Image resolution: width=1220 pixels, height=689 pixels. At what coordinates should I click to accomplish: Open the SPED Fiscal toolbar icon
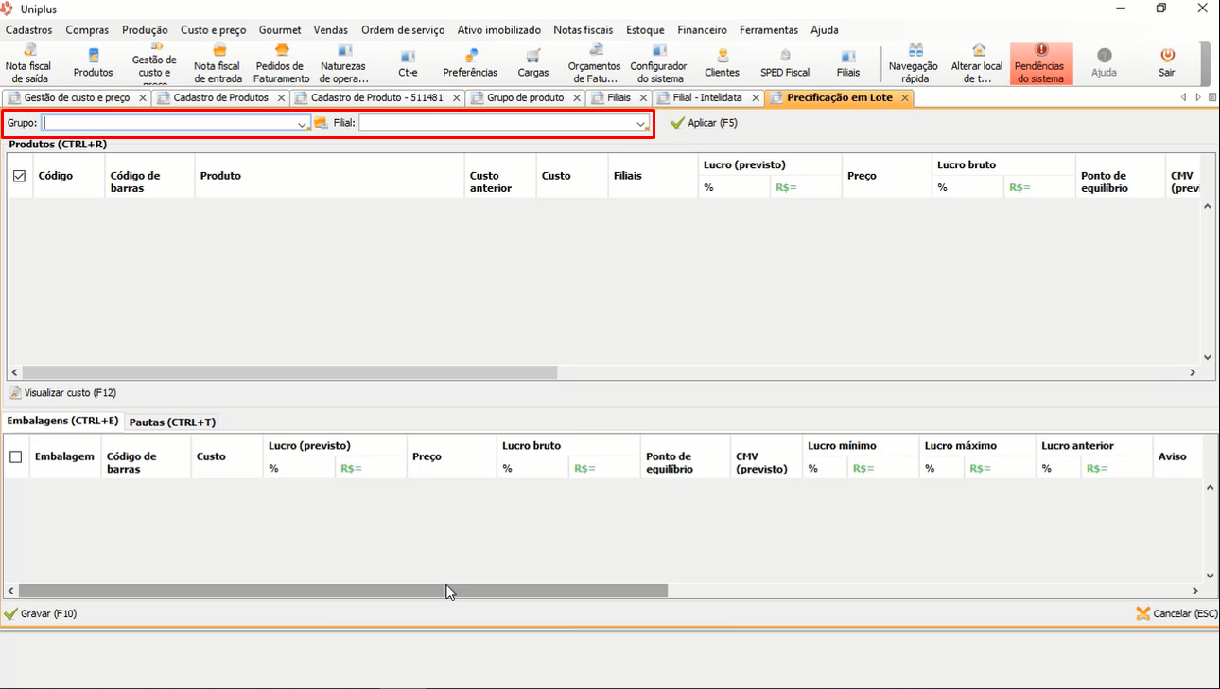click(x=785, y=63)
